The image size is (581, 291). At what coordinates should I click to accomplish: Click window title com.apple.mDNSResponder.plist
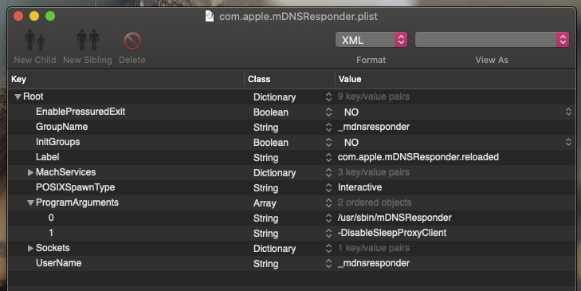coord(298,16)
